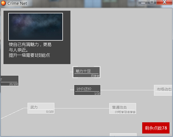Click the 已学会 status on 魅力十足
173x137 pixels.
point(95,76)
